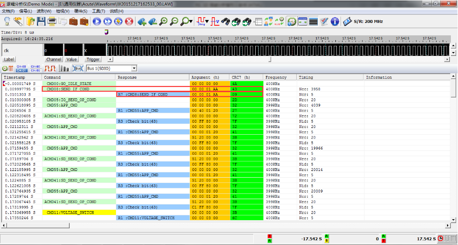Toggle the Bus decode view icon
Viewport: 458px width, 245px height.
[78, 68]
